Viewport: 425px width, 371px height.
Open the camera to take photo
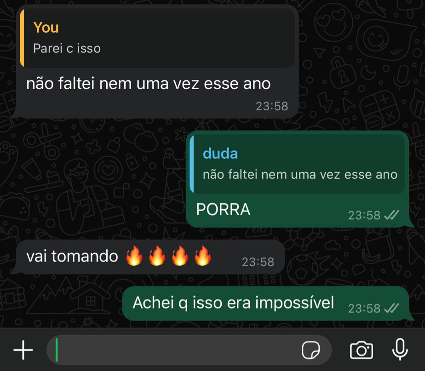coord(362,350)
